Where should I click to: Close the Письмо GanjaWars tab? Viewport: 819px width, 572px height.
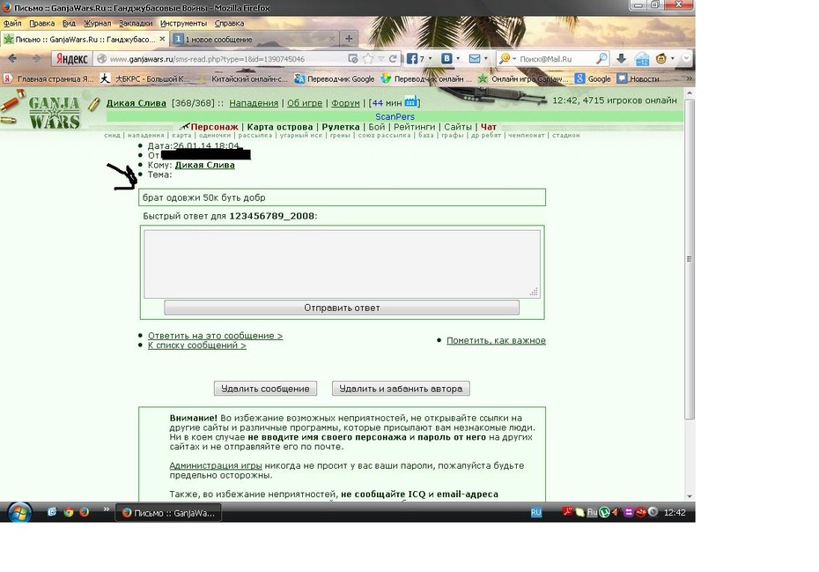tap(162, 39)
